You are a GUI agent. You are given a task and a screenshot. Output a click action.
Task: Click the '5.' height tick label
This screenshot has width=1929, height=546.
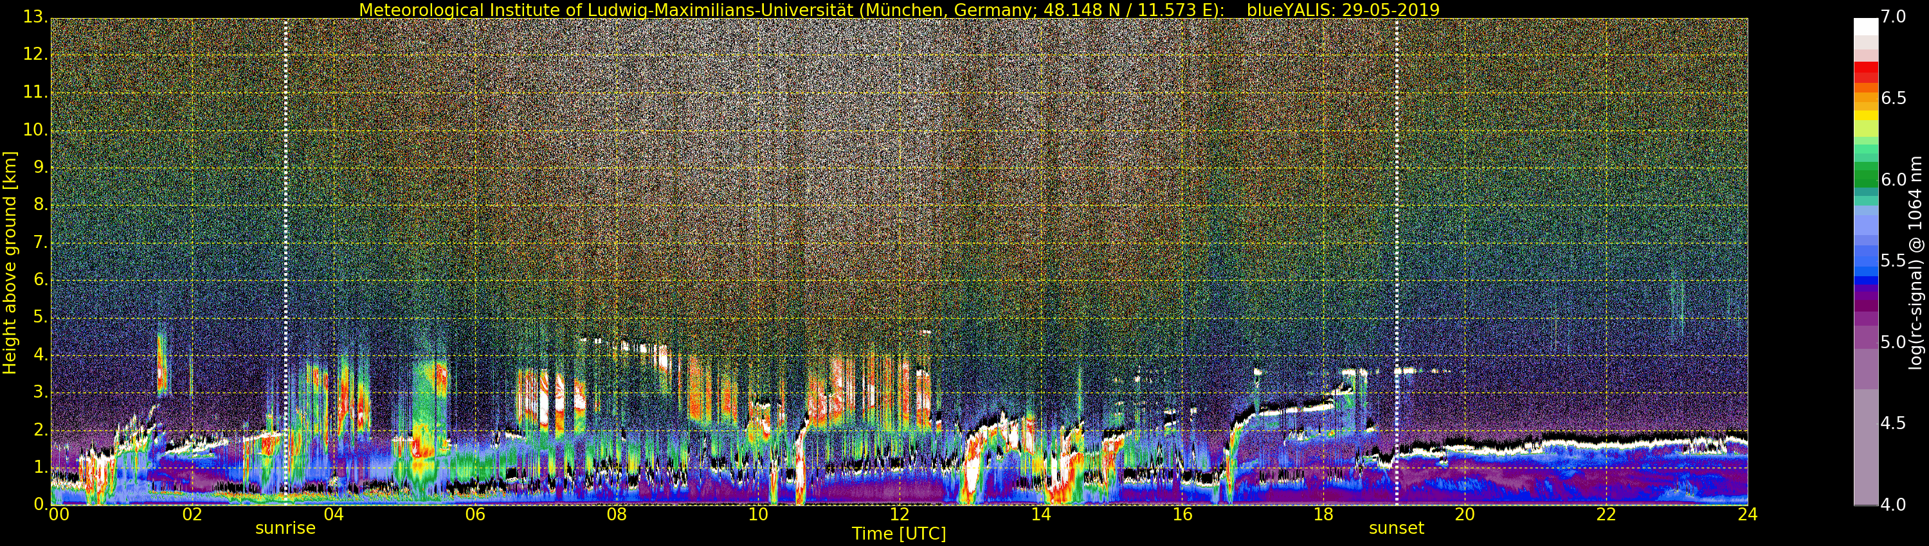[x=41, y=317]
